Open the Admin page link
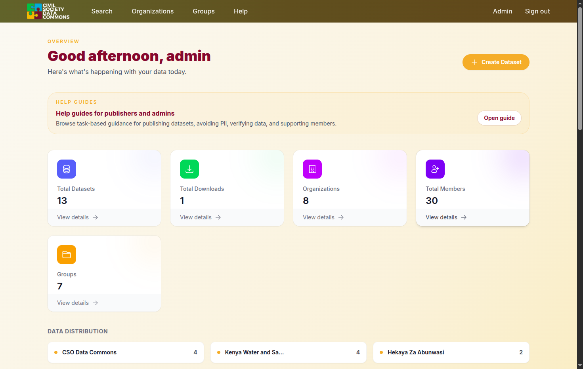 coord(503,11)
